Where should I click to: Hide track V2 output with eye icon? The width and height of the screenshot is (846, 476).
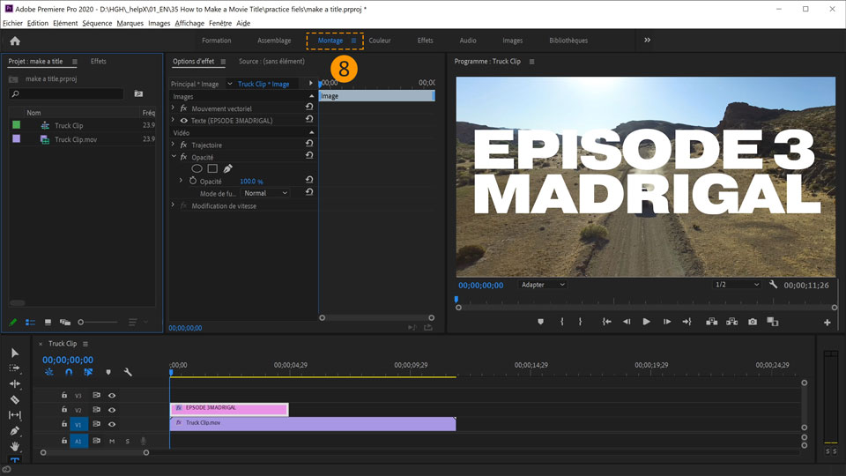[x=112, y=410]
